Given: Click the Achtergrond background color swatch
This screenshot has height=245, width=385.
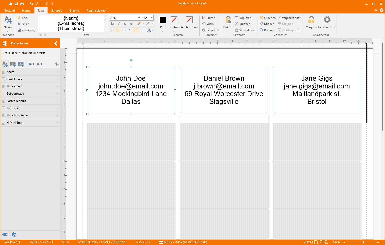Looking at the screenshot, I should 189,20.
